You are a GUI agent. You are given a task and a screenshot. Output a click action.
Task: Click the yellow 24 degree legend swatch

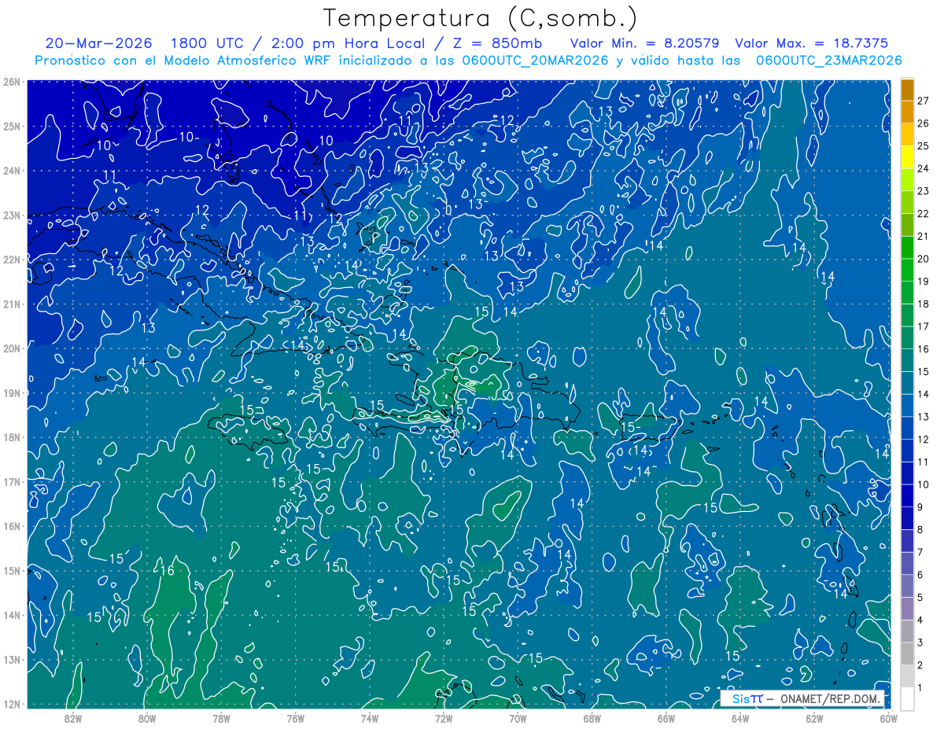coord(907,157)
